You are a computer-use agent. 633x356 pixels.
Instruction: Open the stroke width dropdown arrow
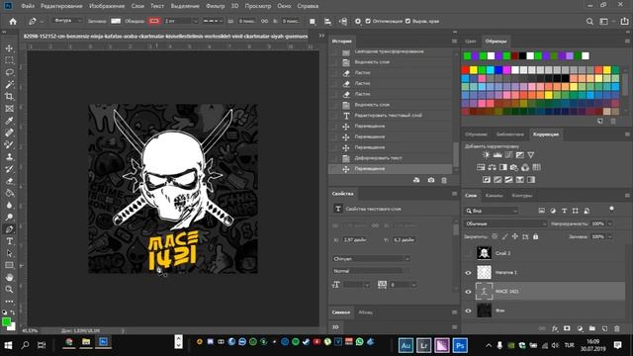click(196, 22)
